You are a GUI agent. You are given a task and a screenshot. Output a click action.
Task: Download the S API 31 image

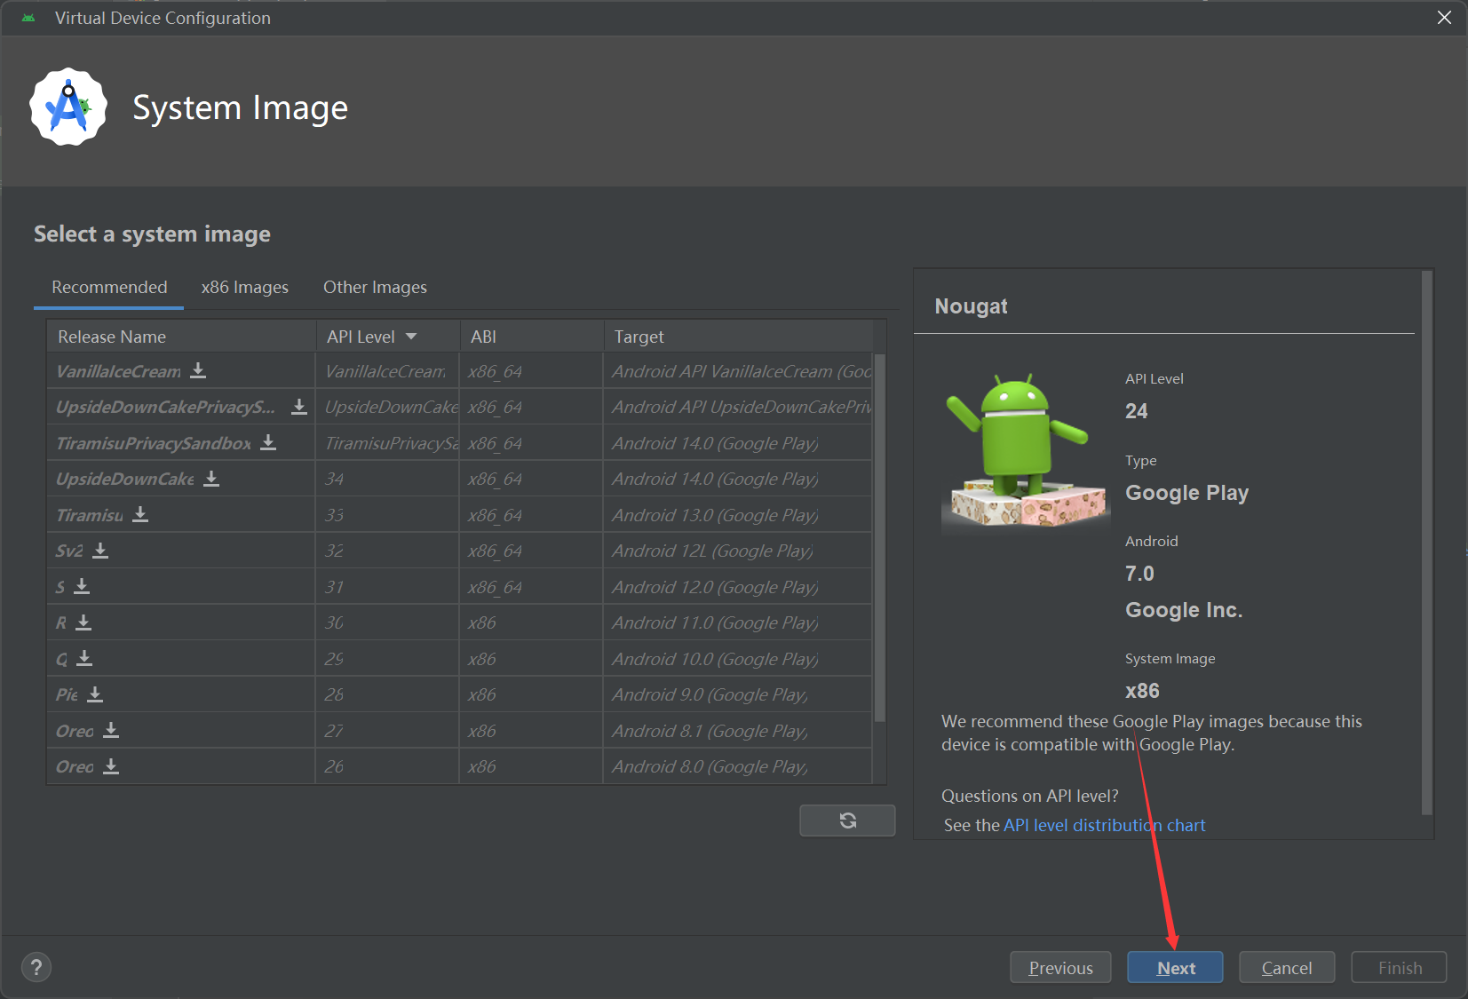click(82, 586)
